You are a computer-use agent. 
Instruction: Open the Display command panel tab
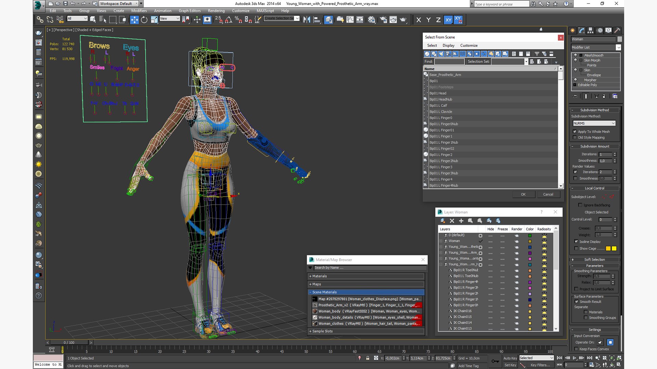[x=608, y=30]
